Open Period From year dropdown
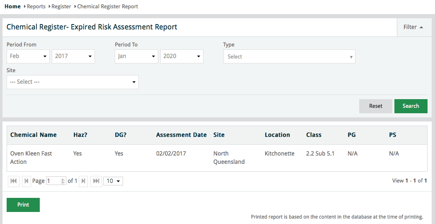435x224 pixels. pyautogui.click(x=73, y=56)
